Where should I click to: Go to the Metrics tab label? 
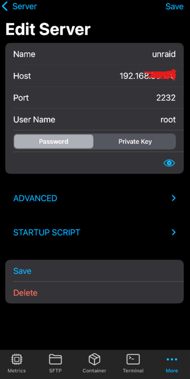point(17,370)
